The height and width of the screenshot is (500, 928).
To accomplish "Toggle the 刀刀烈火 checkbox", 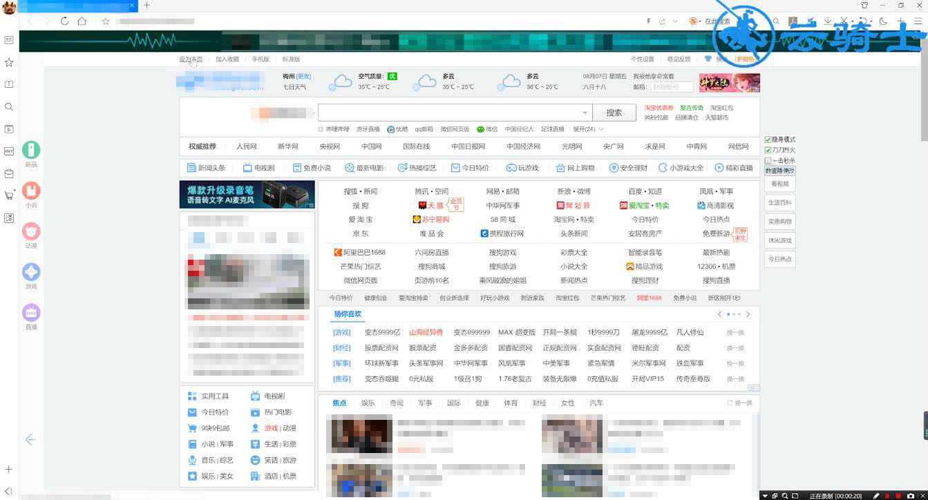I will pos(768,150).
